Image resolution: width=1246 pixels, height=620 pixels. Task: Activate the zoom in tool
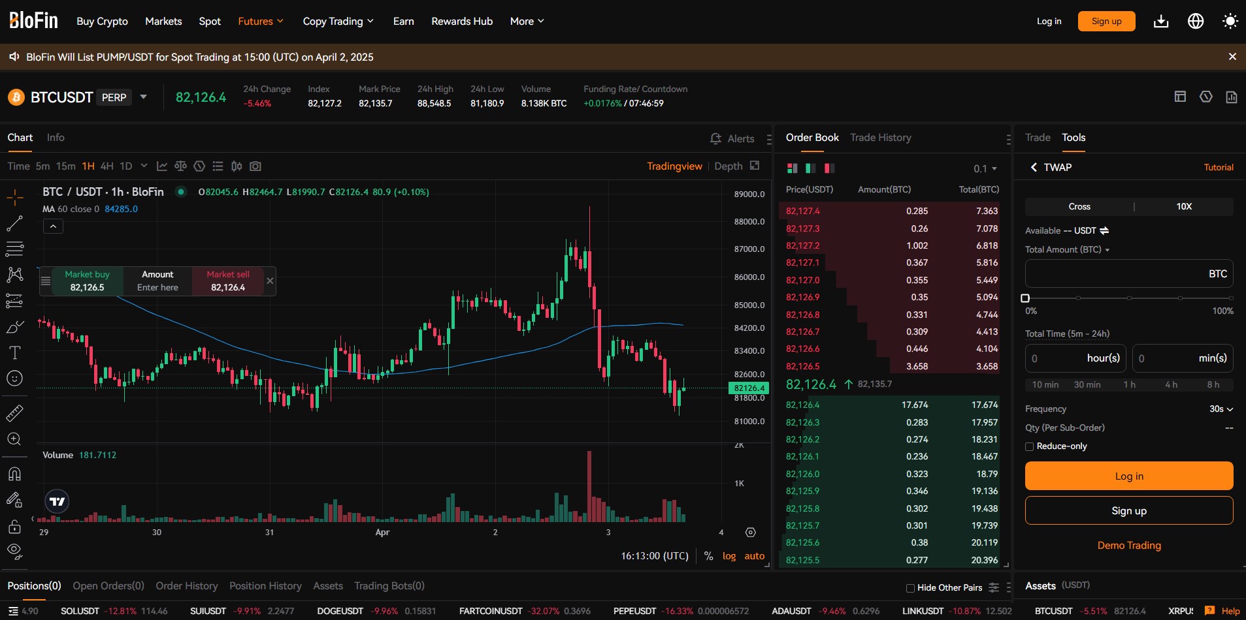point(14,439)
